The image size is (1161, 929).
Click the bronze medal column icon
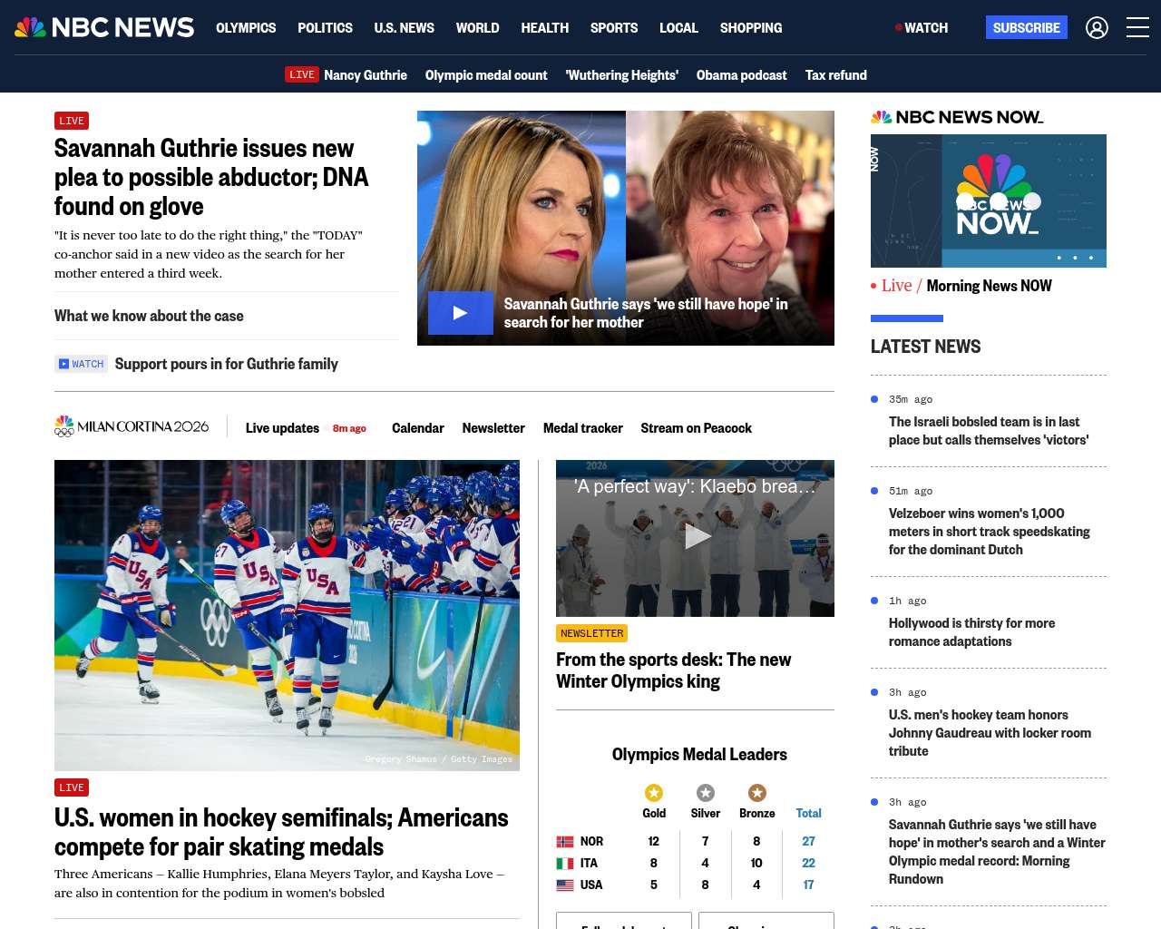pyautogui.click(x=757, y=793)
